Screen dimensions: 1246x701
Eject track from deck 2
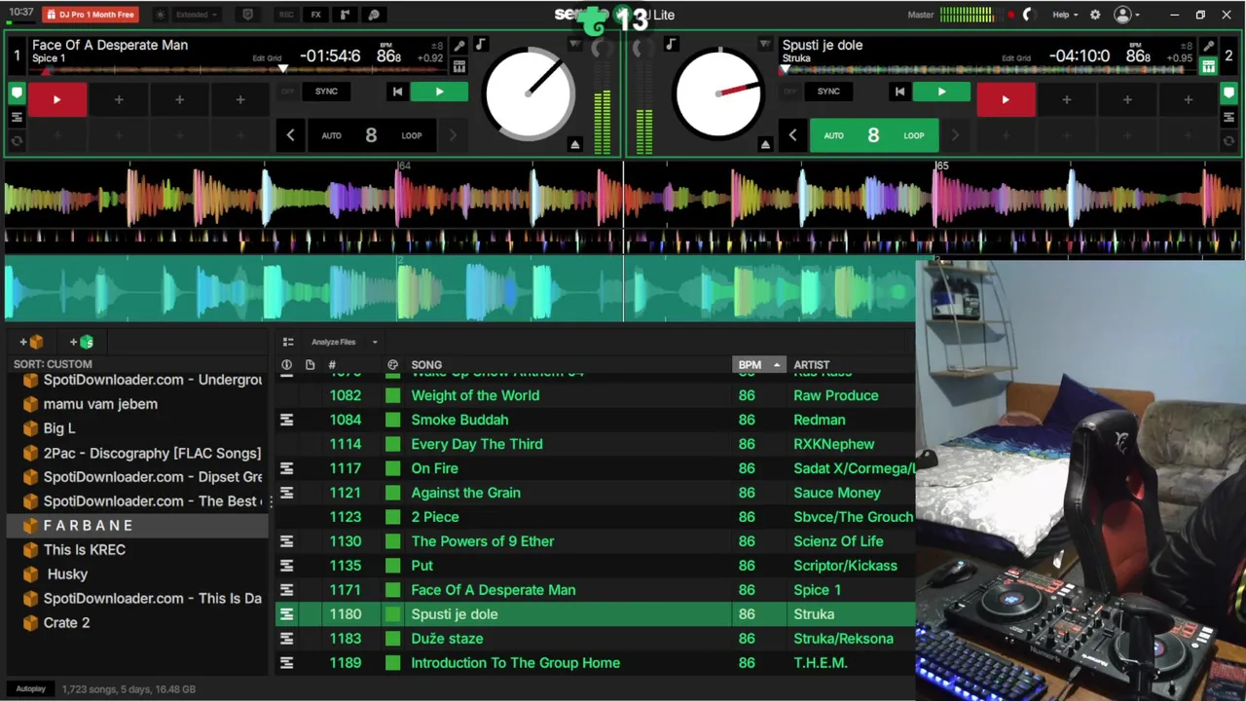(x=765, y=145)
